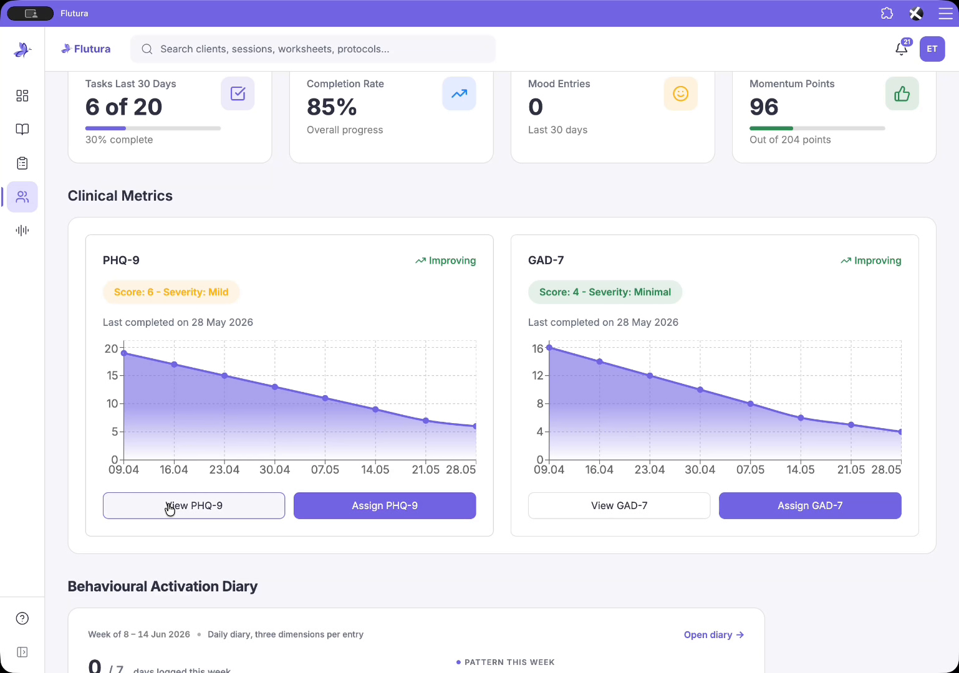This screenshot has height=673, width=959.
Task: Open the ET user avatar menu
Action: [x=932, y=49]
